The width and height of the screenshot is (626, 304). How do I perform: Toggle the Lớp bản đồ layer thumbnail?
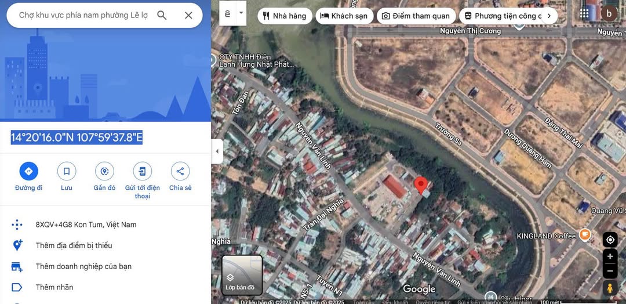click(x=242, y=275)
